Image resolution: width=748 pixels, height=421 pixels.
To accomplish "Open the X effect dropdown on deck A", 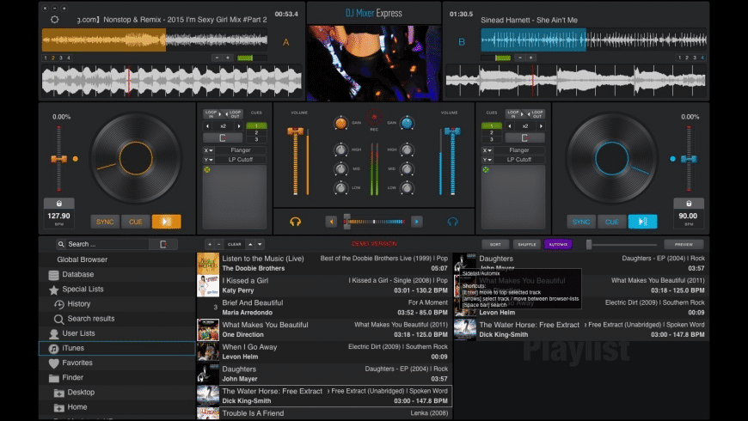I will [x=208, y=150].
